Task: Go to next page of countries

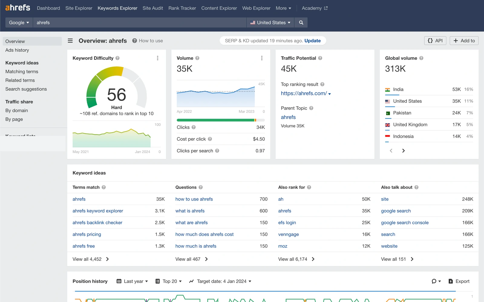Action: 403,151
